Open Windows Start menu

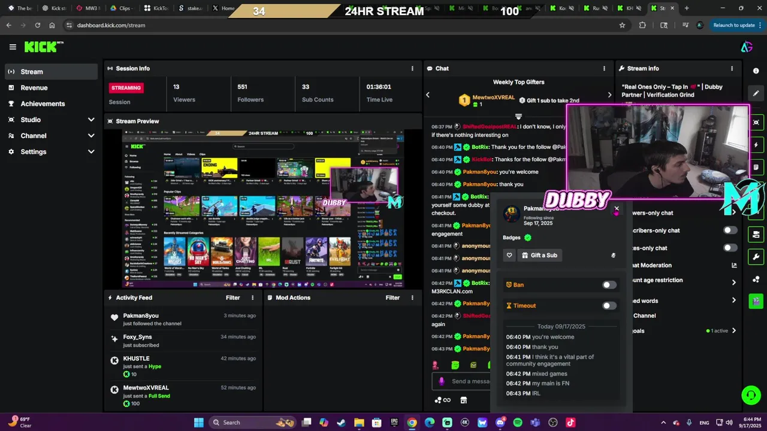click(198, 423)
